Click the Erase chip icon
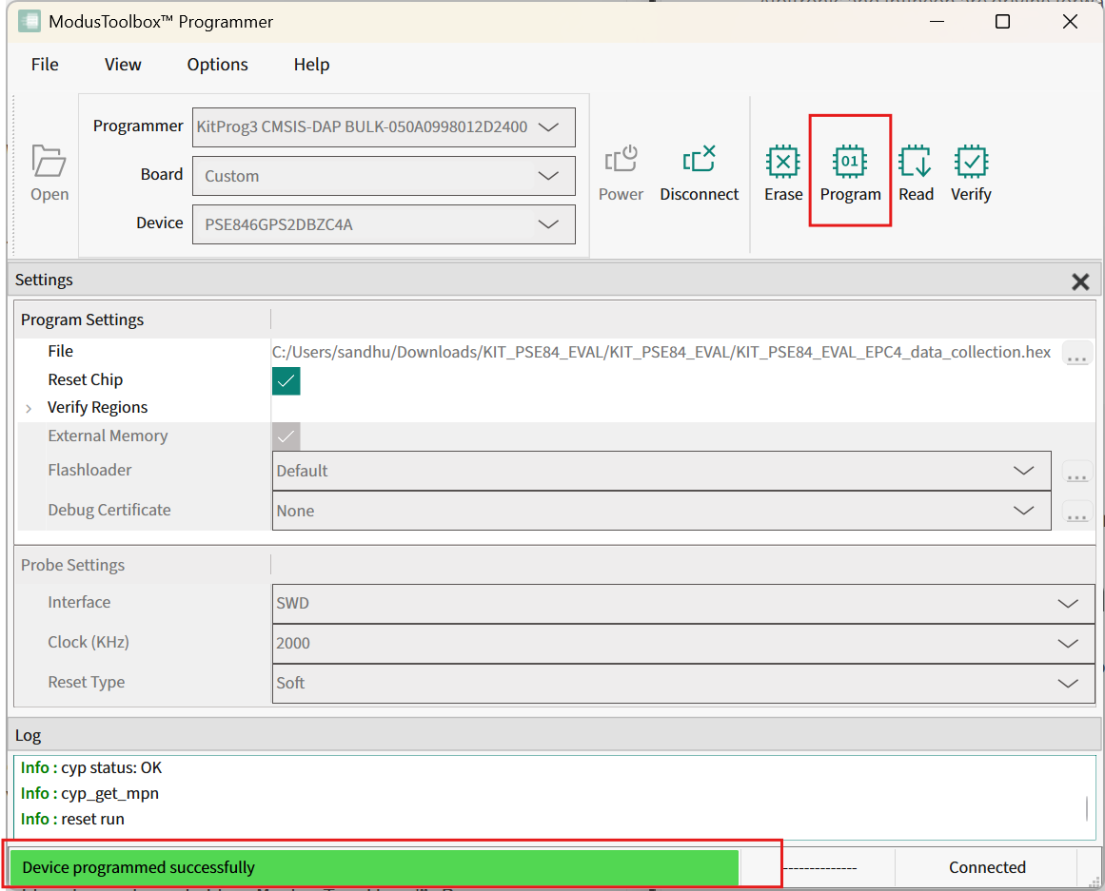The height and width of the screenshot is (891, 1105). click(782, 162)
